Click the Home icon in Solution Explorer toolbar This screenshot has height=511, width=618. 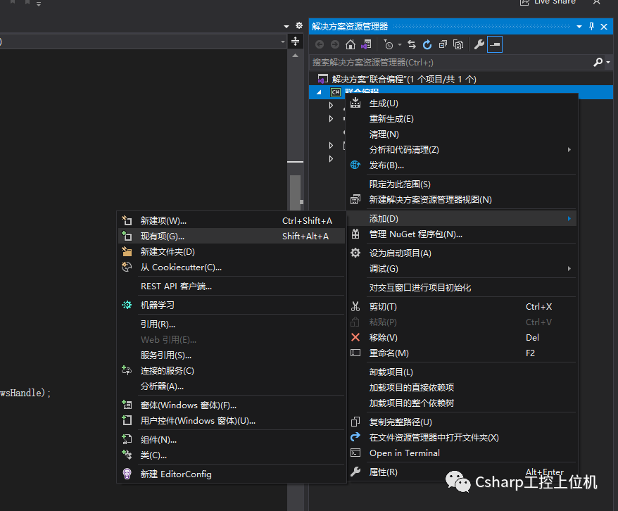tap(350, 44)
